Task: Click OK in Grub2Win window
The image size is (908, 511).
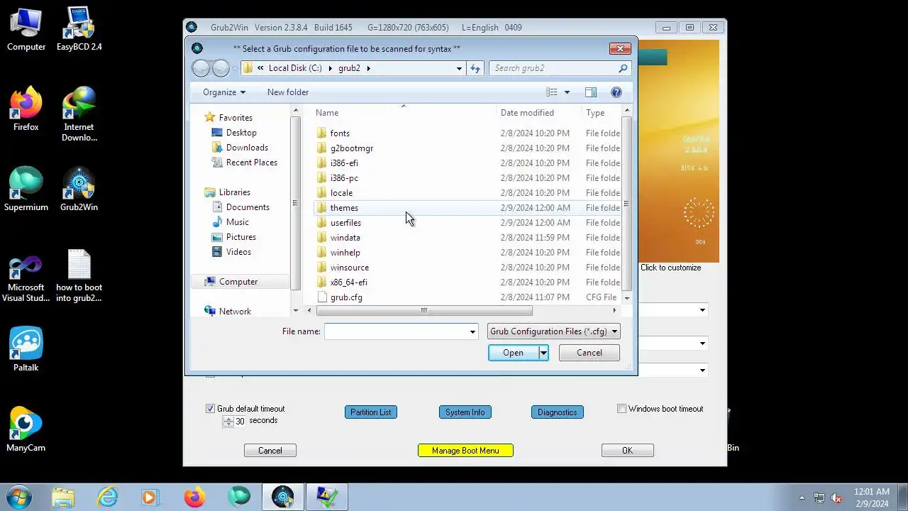Action: [627, 451]
